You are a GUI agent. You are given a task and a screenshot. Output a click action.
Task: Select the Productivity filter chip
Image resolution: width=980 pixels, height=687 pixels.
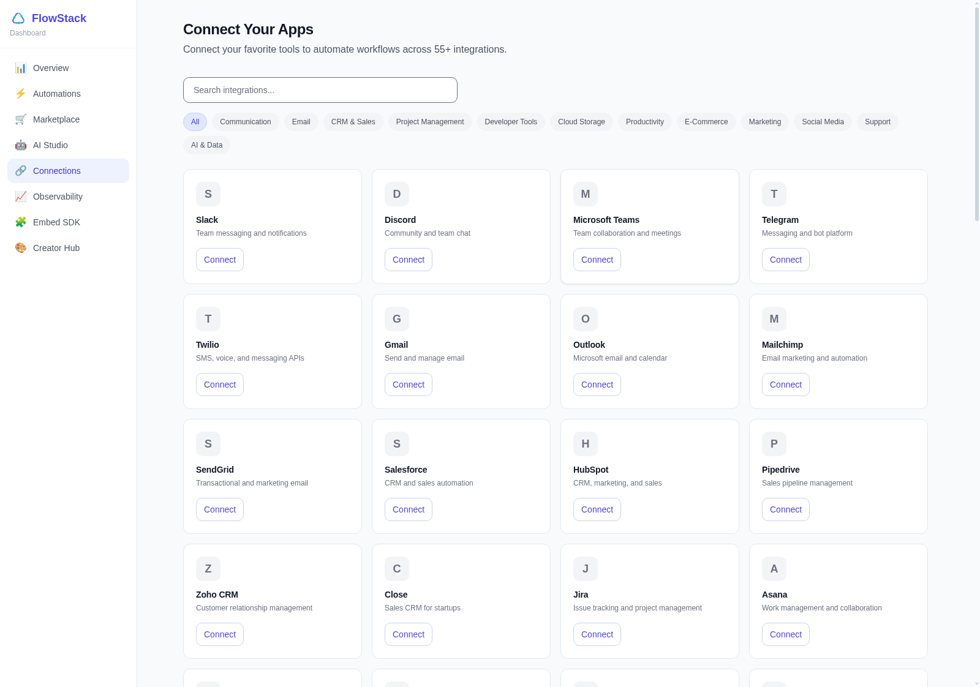(x=645, y=122)
